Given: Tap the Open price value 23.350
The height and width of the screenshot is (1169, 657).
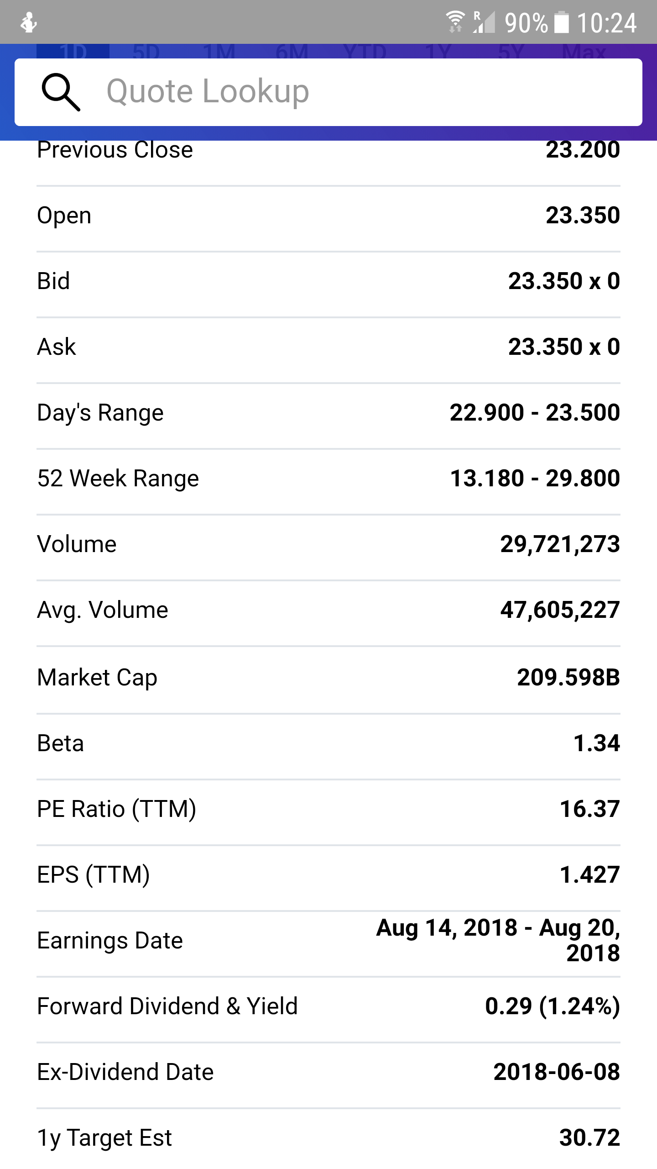Looking at the screenshot, I should pyautogui.click(x=583, y=216).
